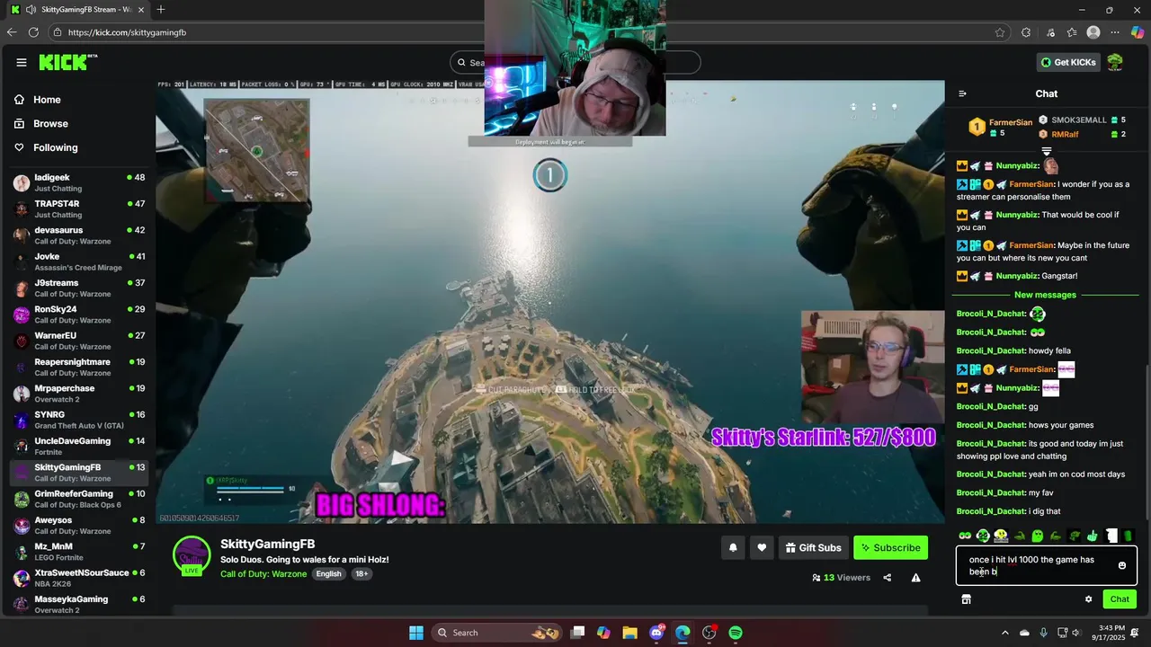Screen dimensions: 1151x647
Task: Click the SkittyGamingFB streamer avatar
Action: (x=192, y=555)
